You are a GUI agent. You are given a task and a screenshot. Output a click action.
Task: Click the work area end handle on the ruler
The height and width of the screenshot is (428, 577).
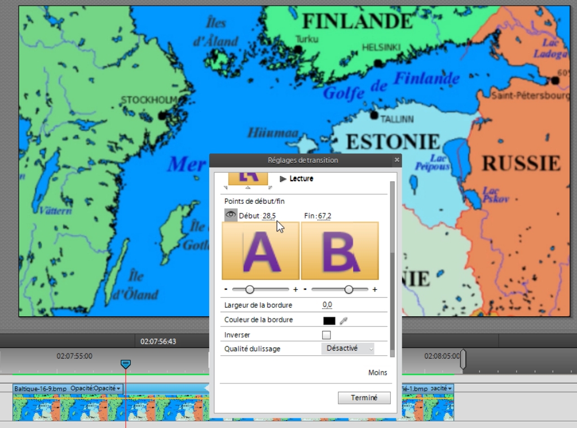click(x=463, y=359)
